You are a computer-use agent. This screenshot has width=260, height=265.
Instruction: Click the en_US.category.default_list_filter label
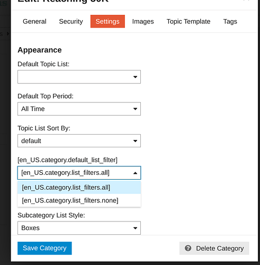tap(67, 160)
